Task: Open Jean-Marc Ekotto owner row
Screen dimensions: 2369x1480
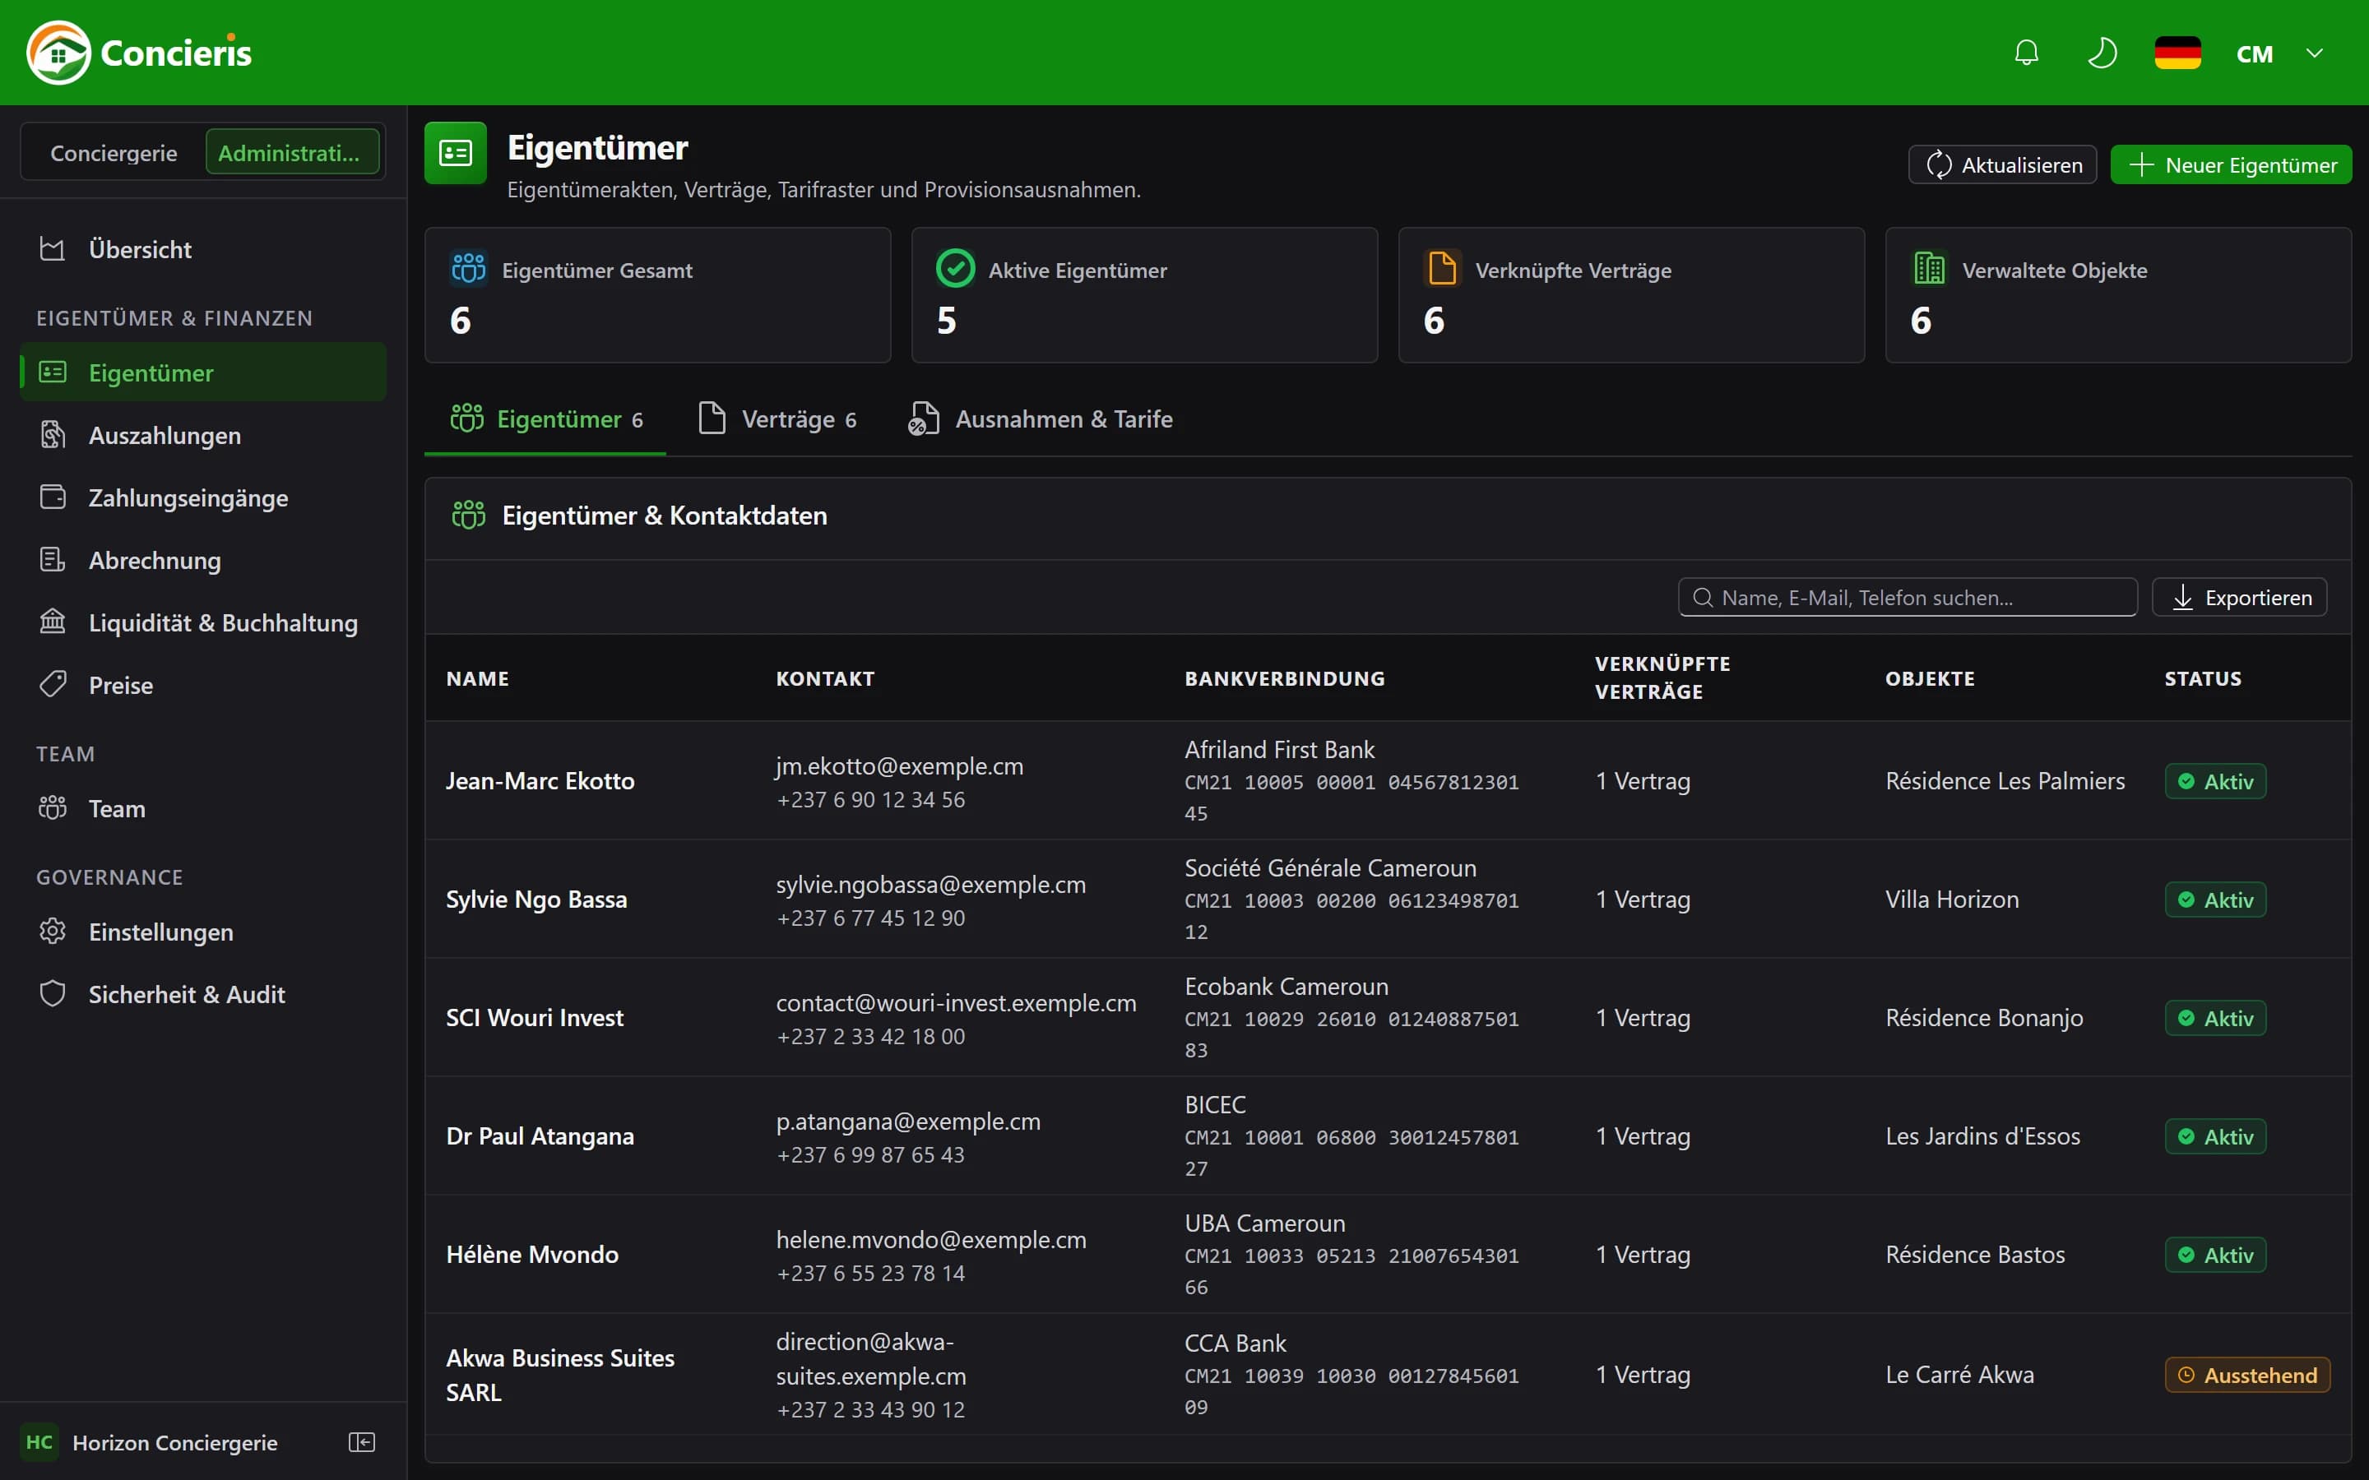Action: pyautogui.click(x=1388, y=781)
